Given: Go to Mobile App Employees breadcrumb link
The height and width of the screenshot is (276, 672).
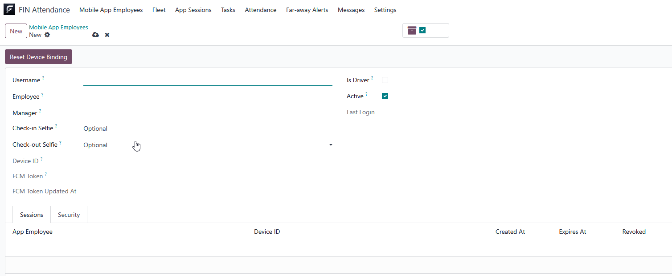Looking at the screenshot, I should pyautogui.click(x=58, y=27).
